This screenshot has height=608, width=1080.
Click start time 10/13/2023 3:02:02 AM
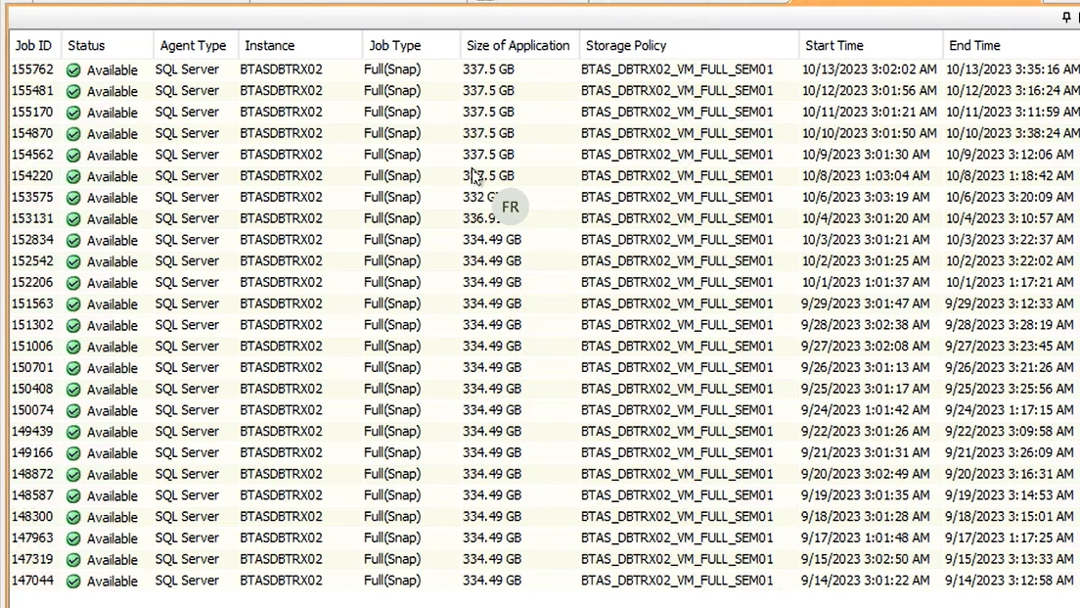(870, 70)
